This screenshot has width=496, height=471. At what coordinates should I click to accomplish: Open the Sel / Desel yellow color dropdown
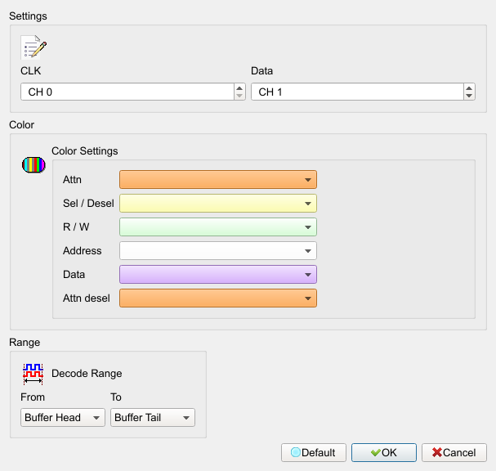[x=218, y=204]
